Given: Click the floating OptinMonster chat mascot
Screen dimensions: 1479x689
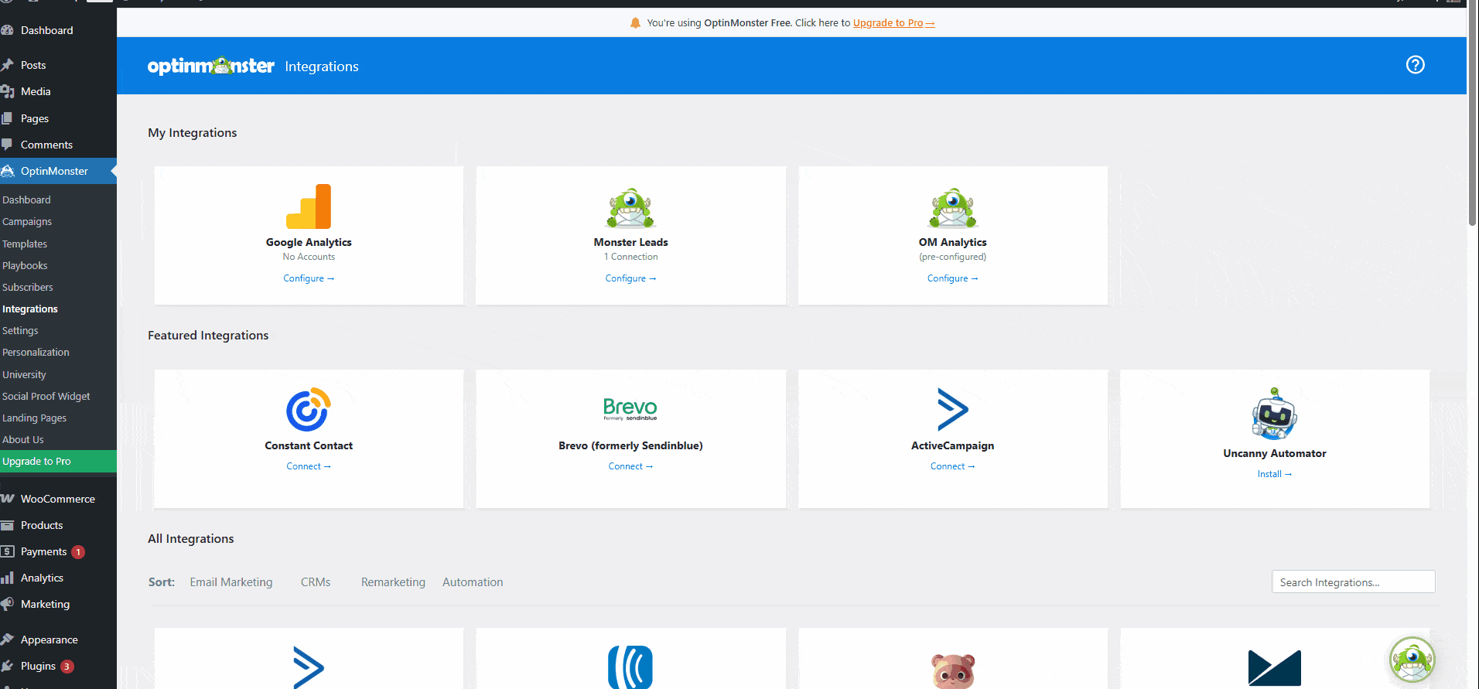Looking at the screenshot, I should [1412, 659].
